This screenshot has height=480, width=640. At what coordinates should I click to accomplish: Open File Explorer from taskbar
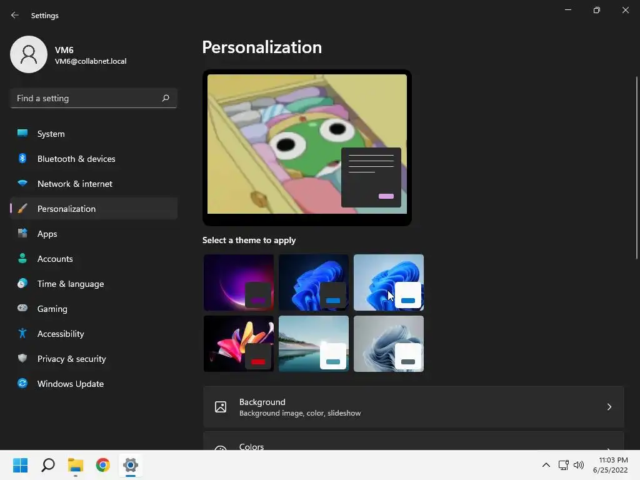point(76,465)
